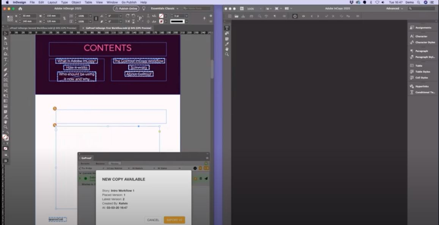439x225 pixels.
Task: Click the IMPORT V2 button
Action: point(175,220)
